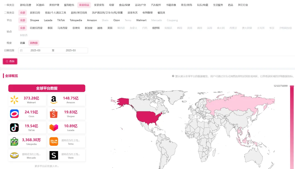
Task: Filter by the 印度尼西亚 site
Action: point(36,28)
